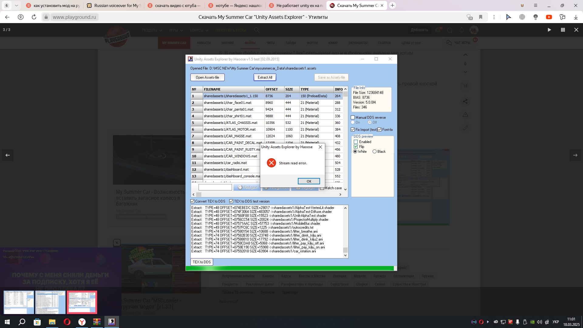Open Unity Assets Explorer taskbar icon
Screen dimensions: 583x328
coord(112,322)
